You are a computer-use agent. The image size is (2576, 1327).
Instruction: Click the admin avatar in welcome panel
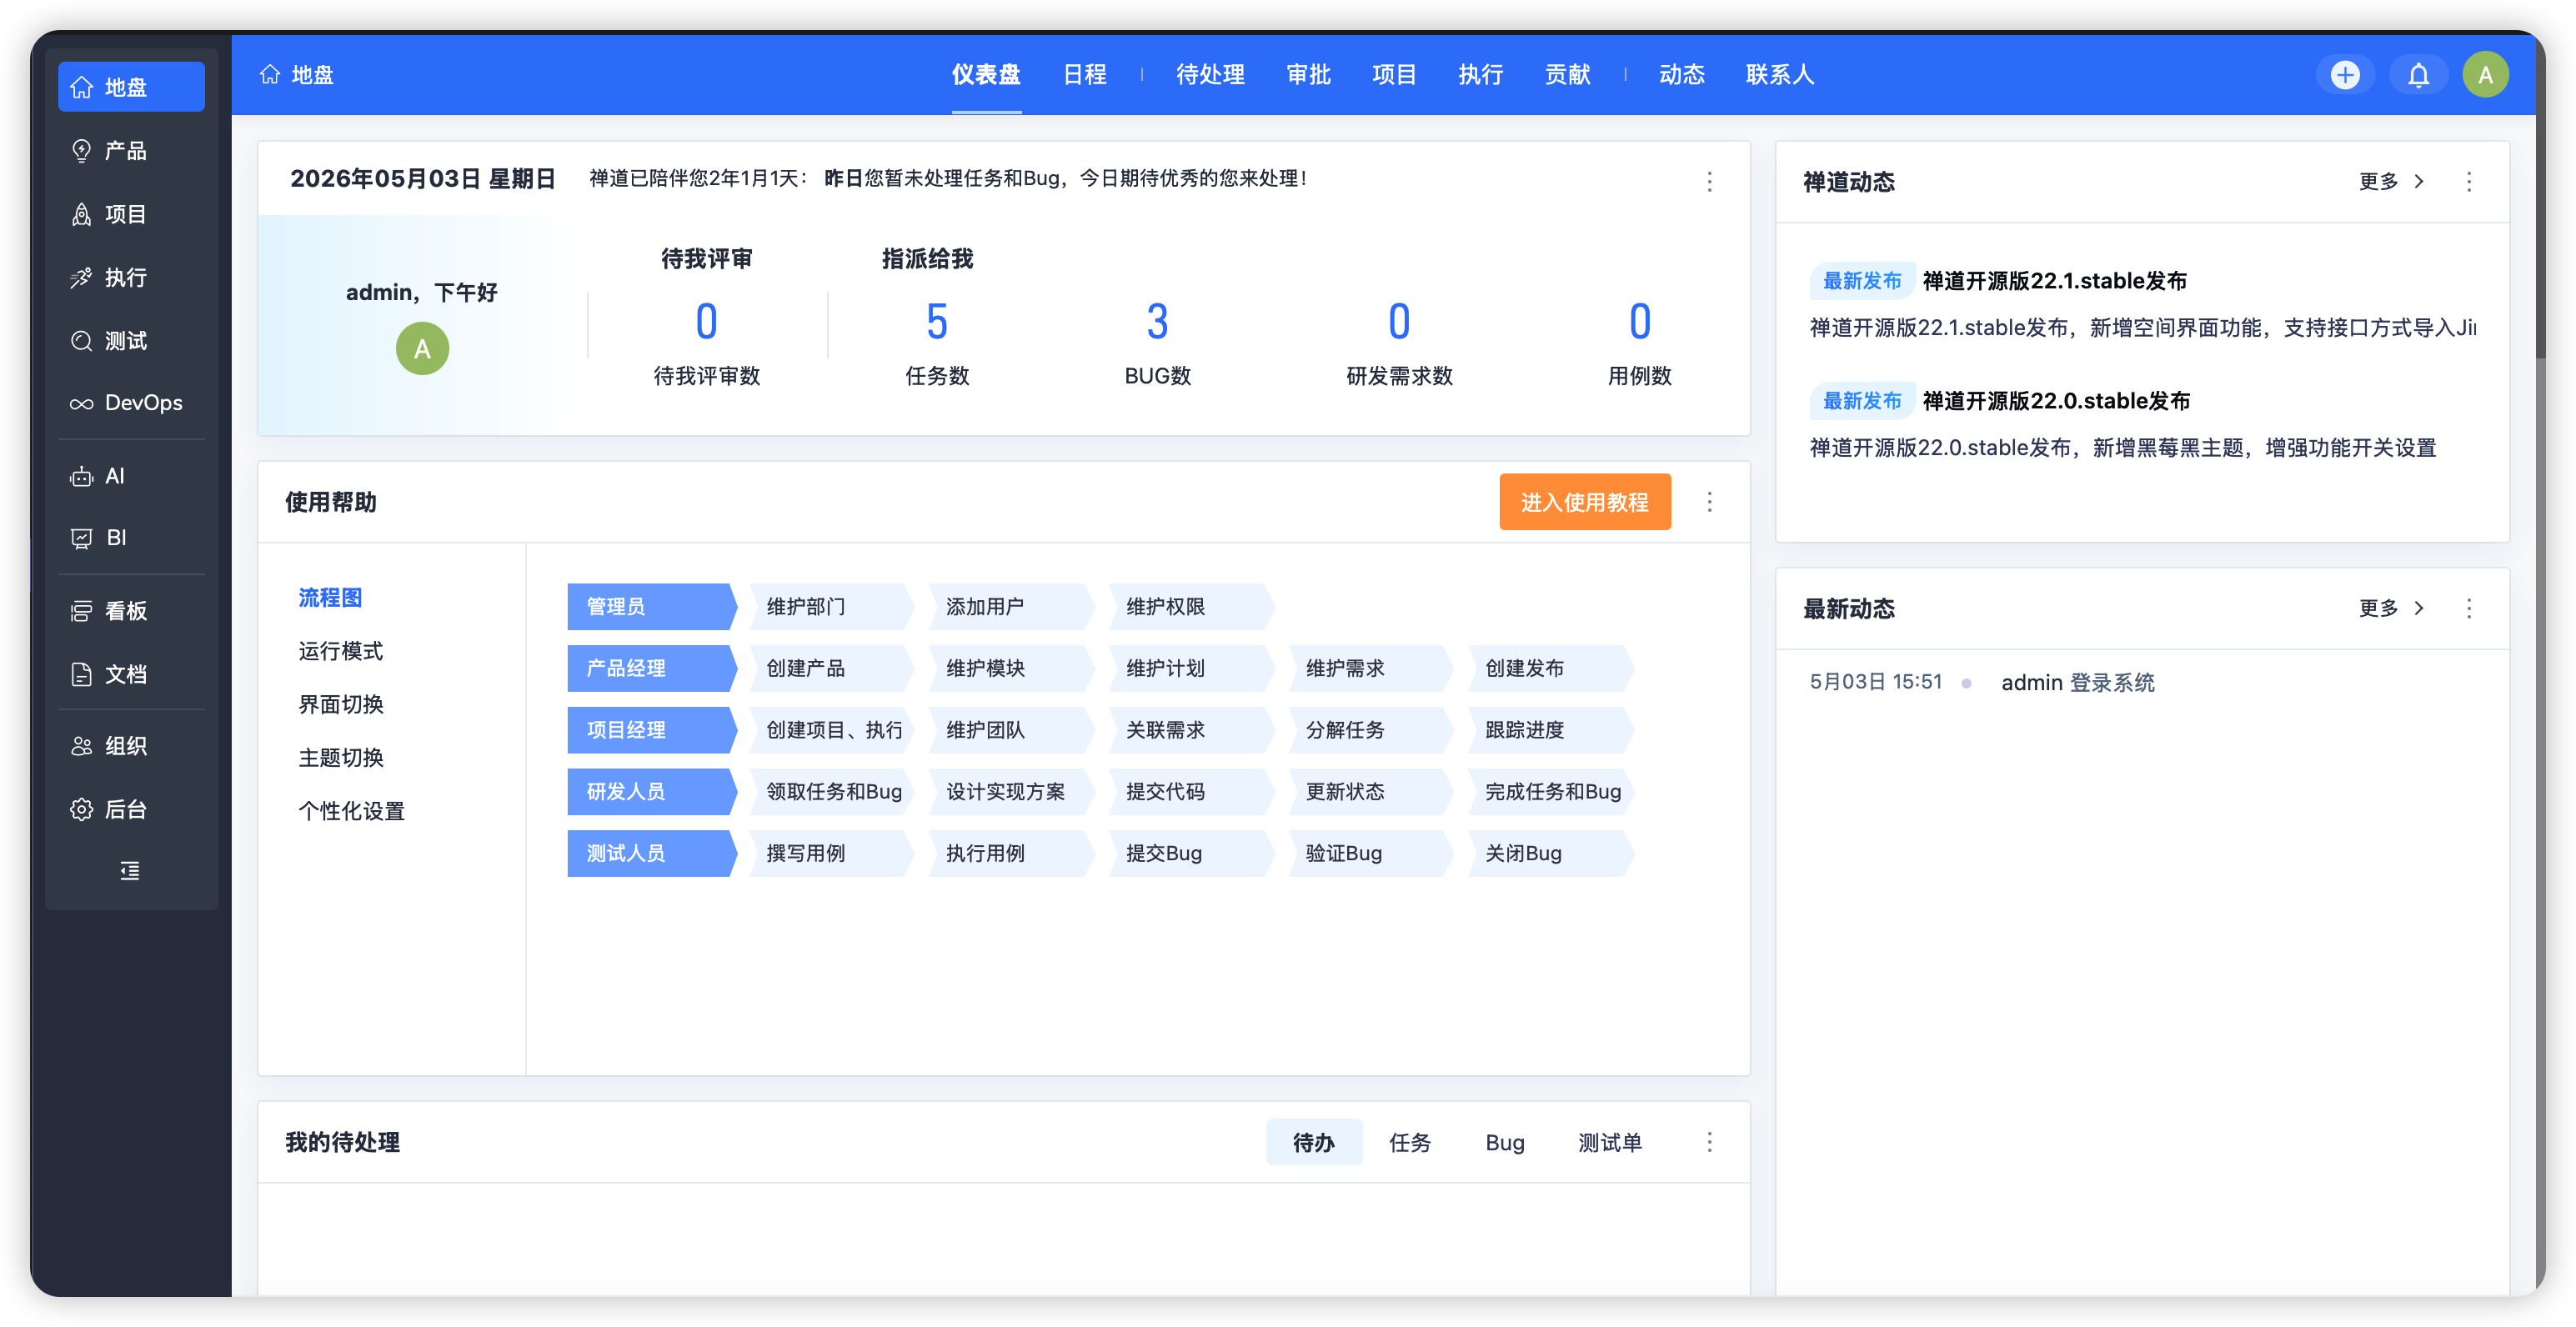[422, 348]
